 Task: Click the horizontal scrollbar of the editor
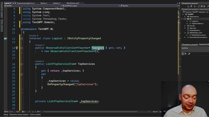(x=91, y=112)
